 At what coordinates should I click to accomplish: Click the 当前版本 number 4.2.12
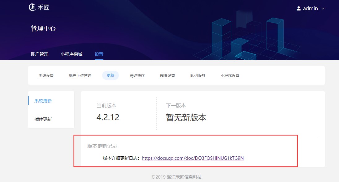(x=107, y=117)
